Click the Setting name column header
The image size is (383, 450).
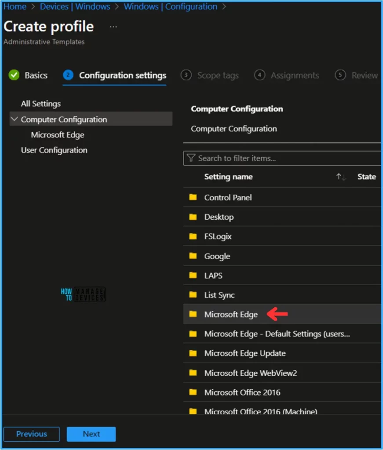coord(228,177)
